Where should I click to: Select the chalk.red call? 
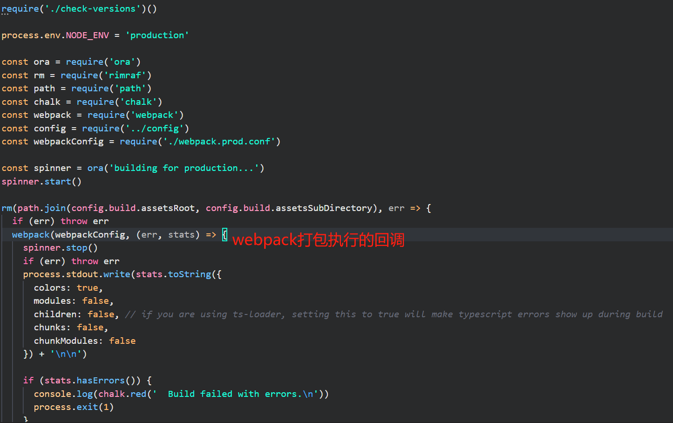coord(122,394)
